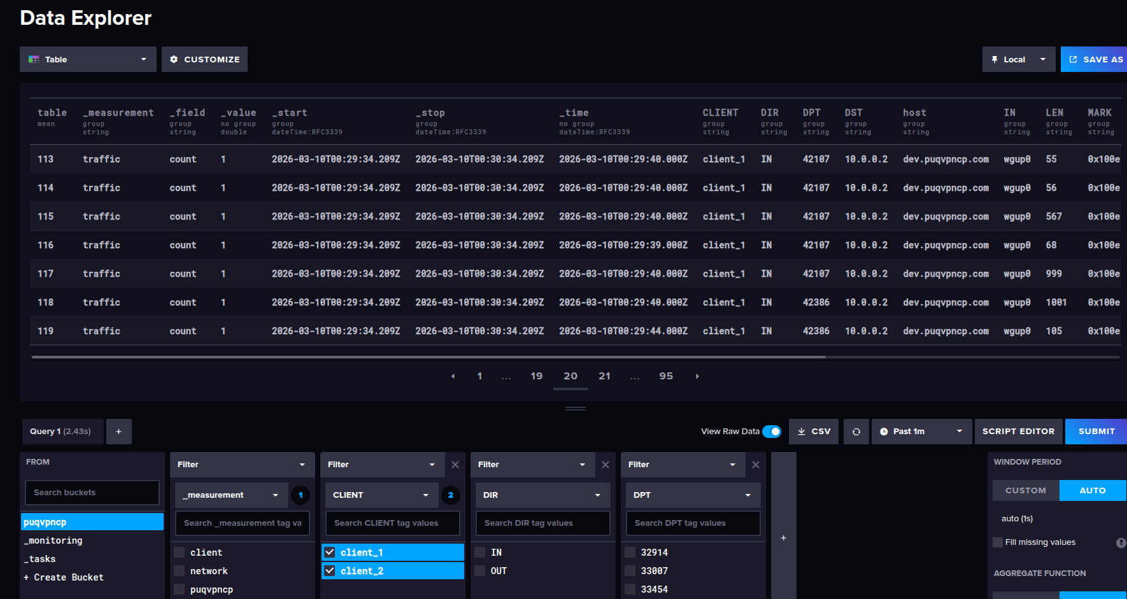Select the Query 1 tab
The height and width of the screenshot is (599, 1127).
click(62, 432)
